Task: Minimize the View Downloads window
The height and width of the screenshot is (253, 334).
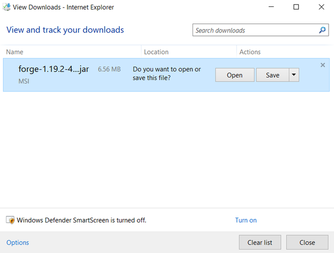Action: (x=271, y=7)
